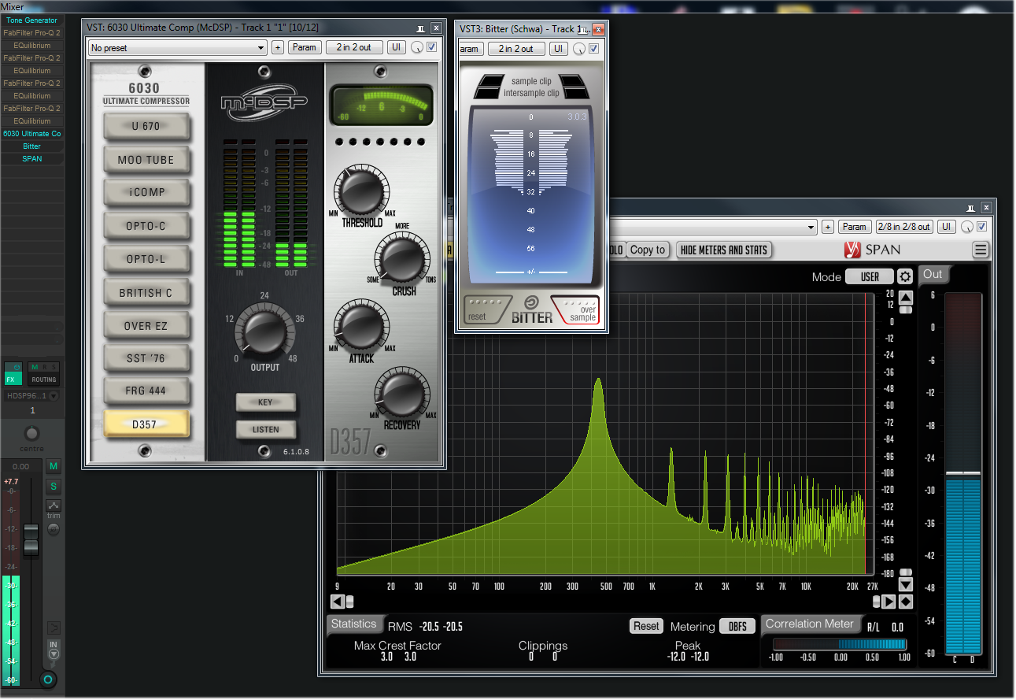1016x700 pixels.
Task: Select the BRITISH C compressor module
Action: pos(146,292)
